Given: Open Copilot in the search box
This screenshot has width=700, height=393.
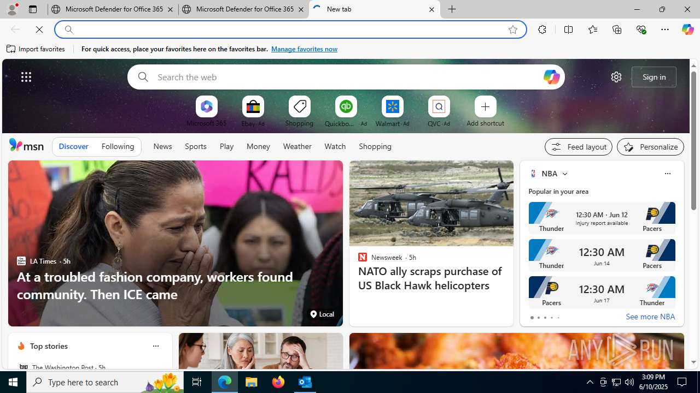Looking at the screenshot, I should click(x=551, y=77).
